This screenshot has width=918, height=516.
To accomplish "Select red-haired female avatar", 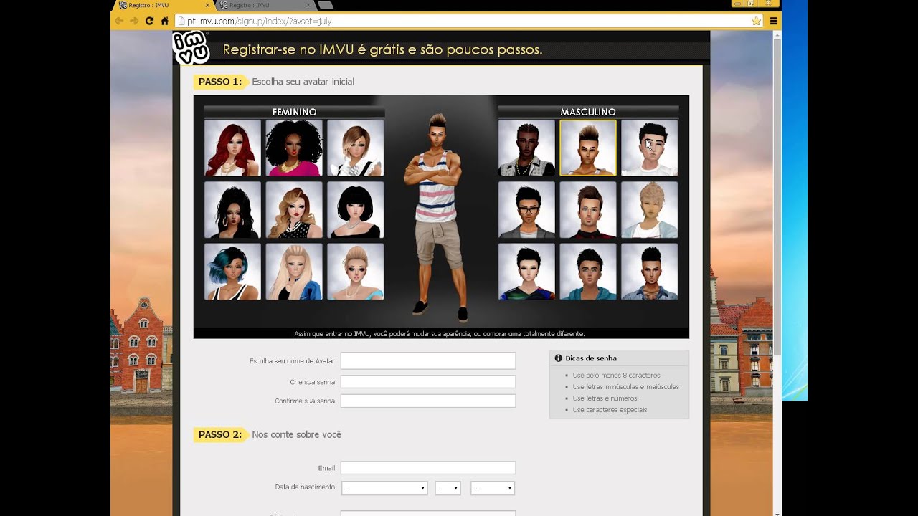I will pos(232,148).
